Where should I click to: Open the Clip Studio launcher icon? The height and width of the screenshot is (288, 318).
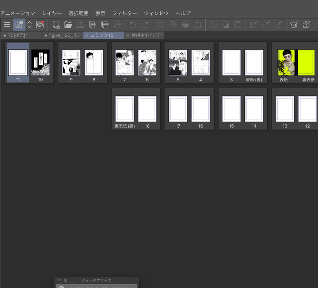(19, 25)
